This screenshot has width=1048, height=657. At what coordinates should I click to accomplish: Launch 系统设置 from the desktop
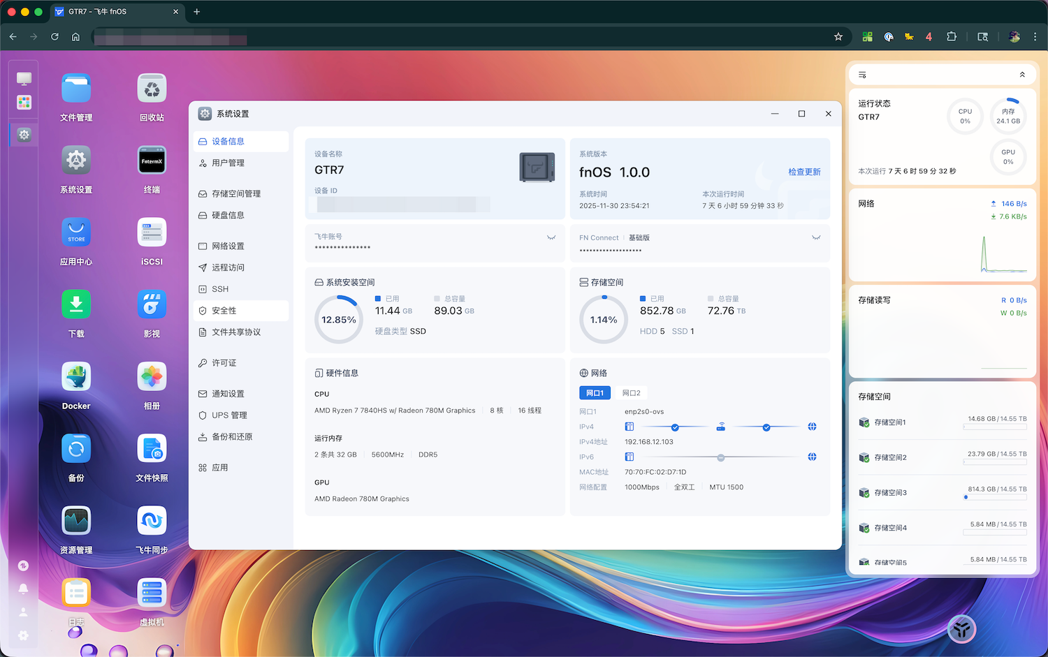(x=76, y=161)
